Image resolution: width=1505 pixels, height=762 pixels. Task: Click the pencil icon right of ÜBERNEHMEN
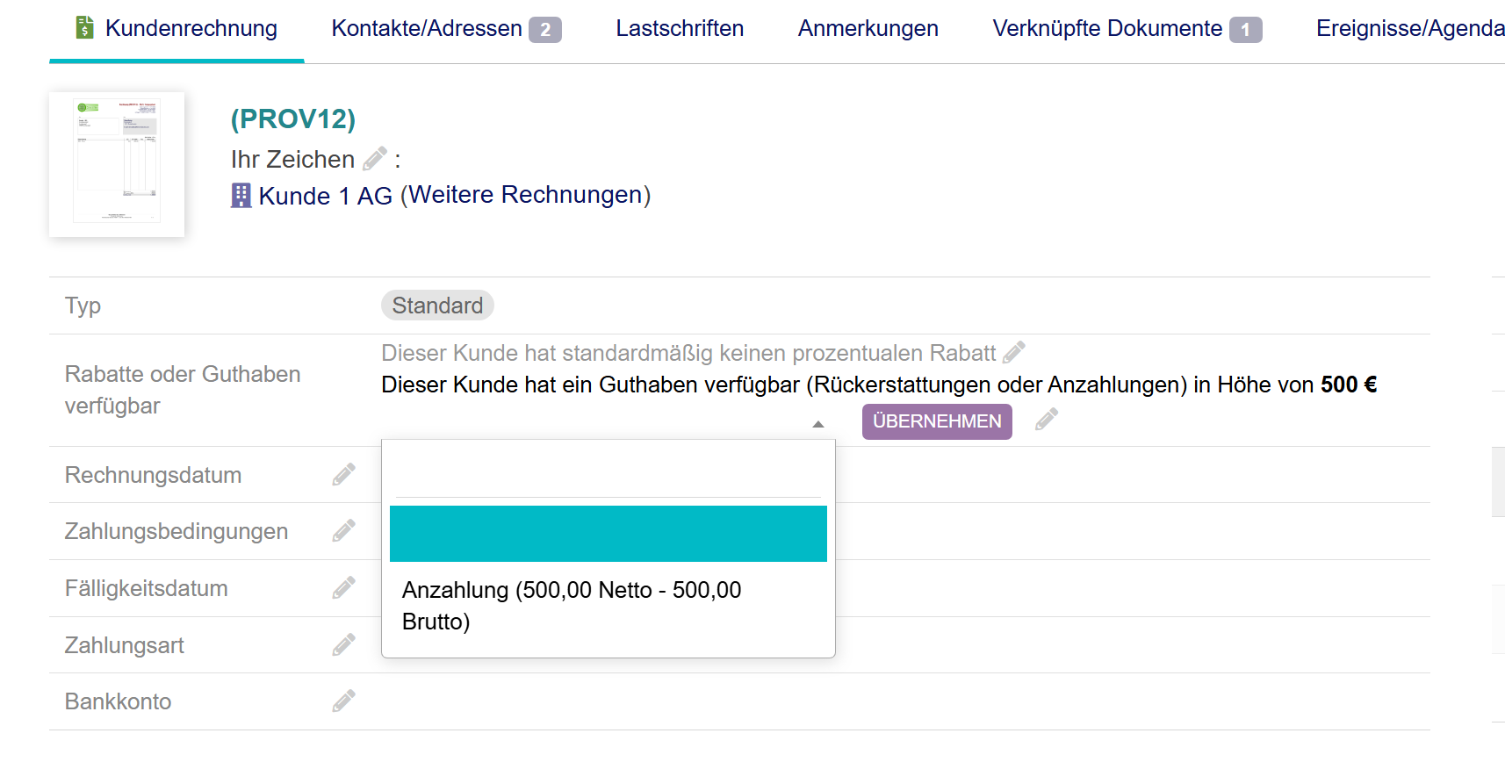pos(1046,420)
